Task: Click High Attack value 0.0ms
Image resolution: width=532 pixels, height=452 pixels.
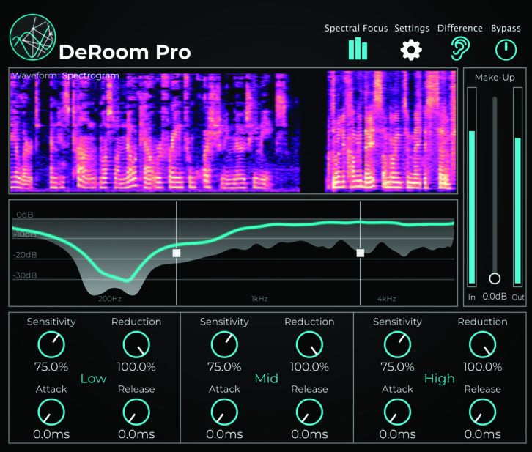Action: [397, 434]
